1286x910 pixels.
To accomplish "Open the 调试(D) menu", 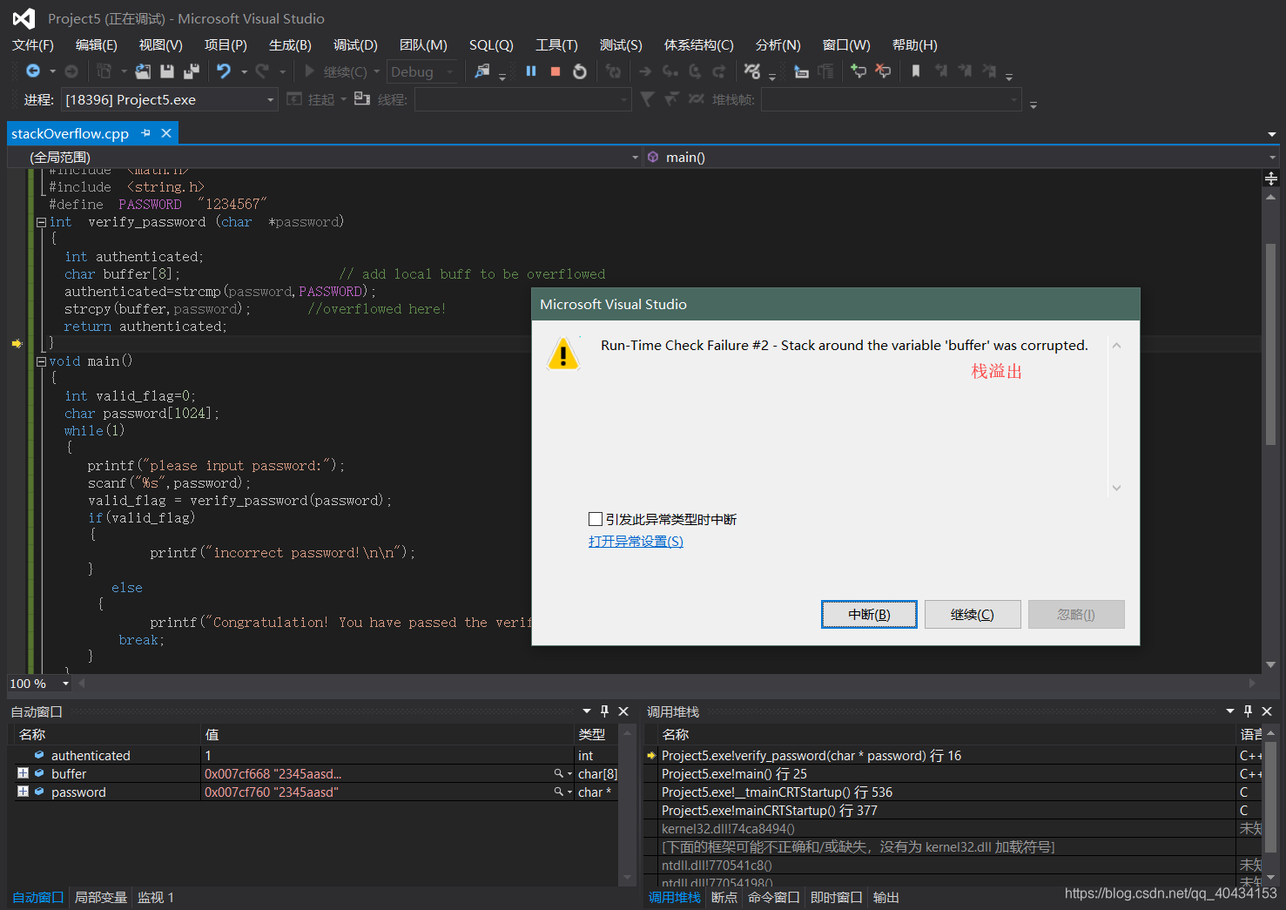I will 355,44.
